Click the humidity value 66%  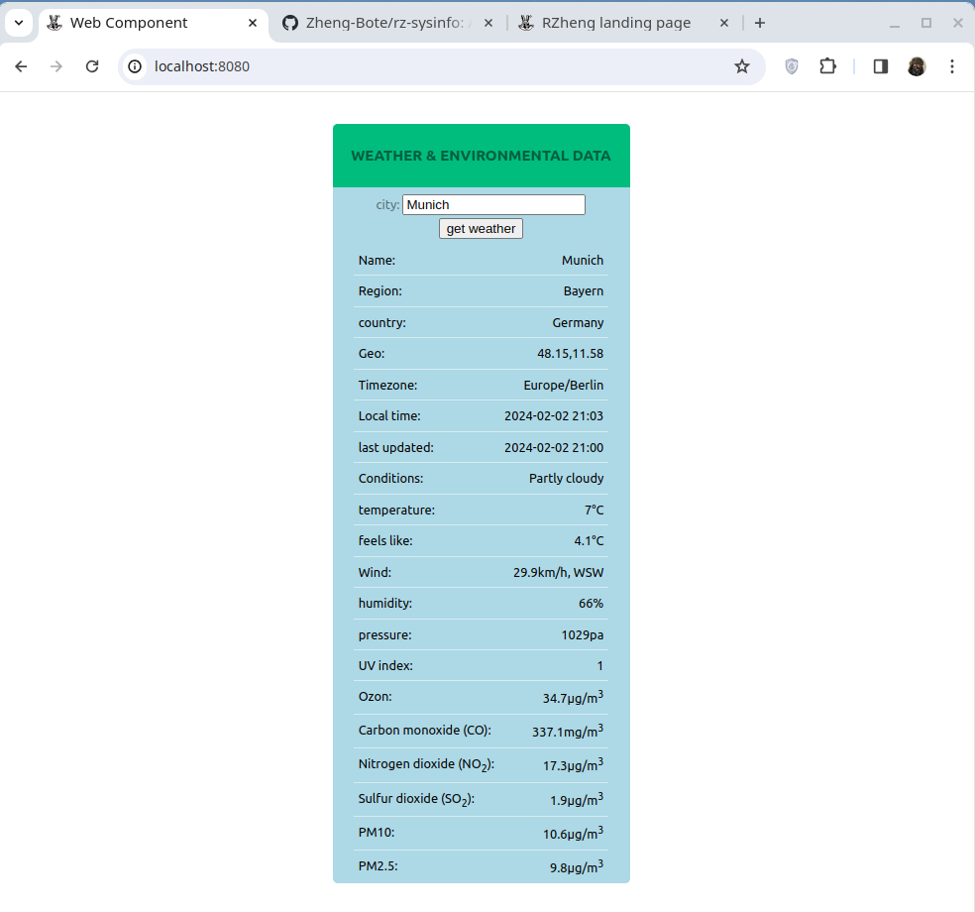pos(591,604)
